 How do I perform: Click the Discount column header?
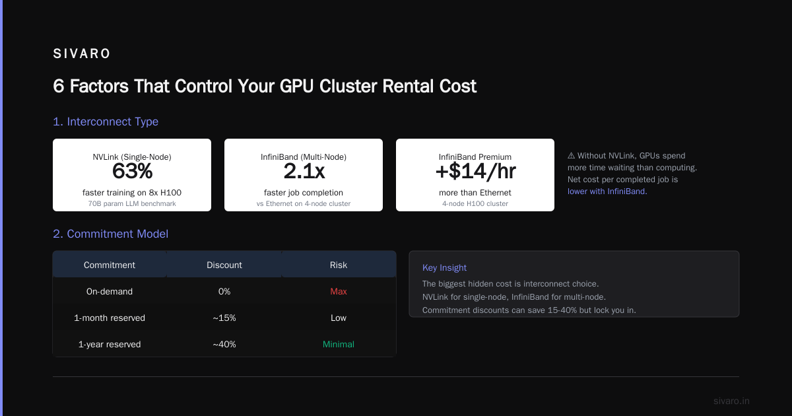[x=224, y=265]
